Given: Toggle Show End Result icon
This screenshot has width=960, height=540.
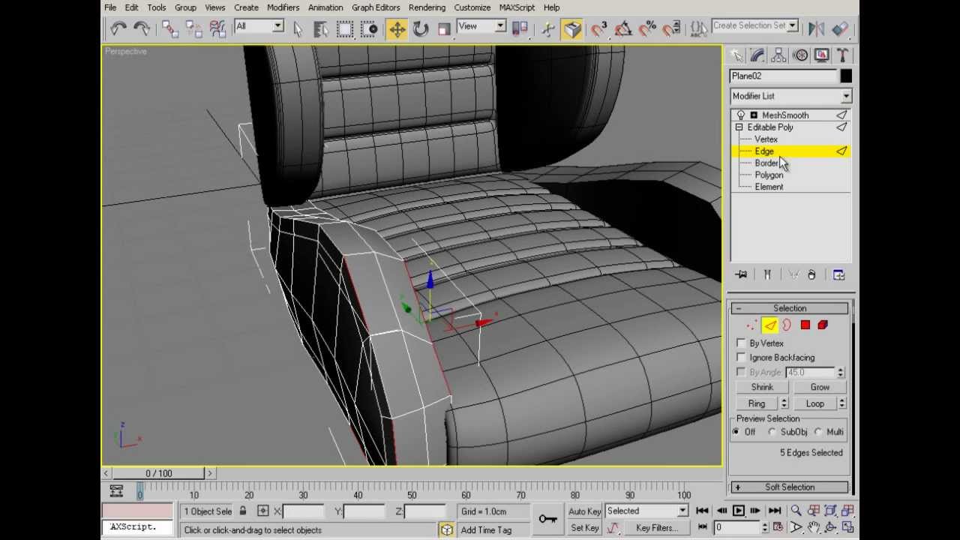Looking at the screenshot, I should tap(767, 275).
